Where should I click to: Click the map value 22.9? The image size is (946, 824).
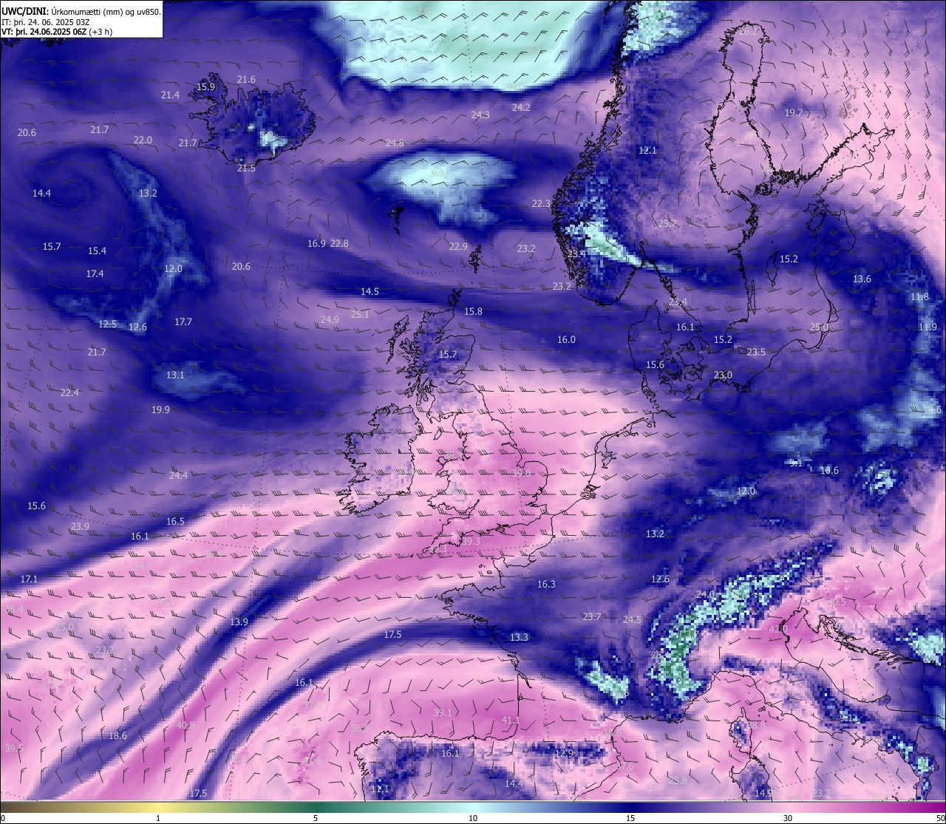pos(458,247)
